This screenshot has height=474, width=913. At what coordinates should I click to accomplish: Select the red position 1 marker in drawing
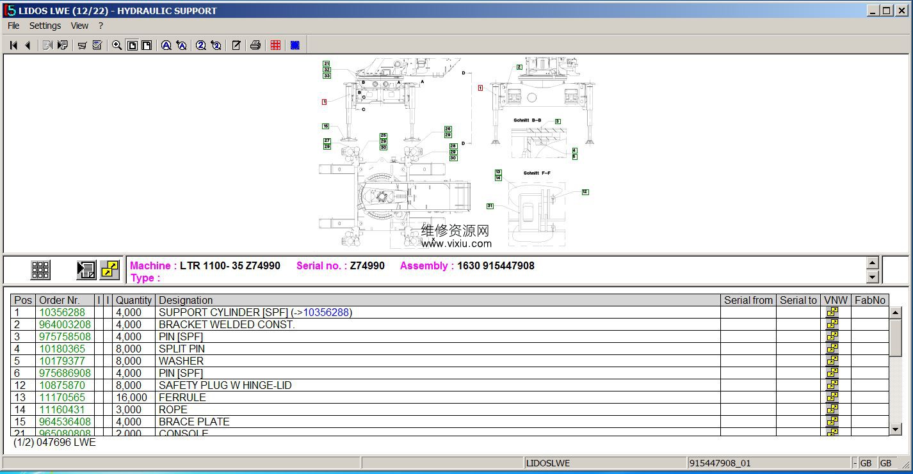point(325,102)
